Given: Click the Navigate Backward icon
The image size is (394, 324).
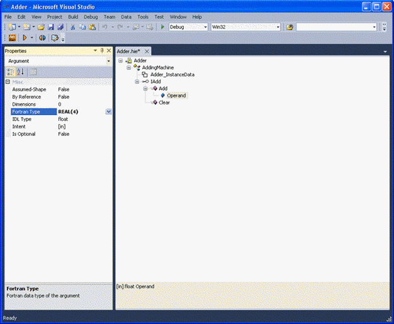Looking at the screenshot, I should coord(136,27).
